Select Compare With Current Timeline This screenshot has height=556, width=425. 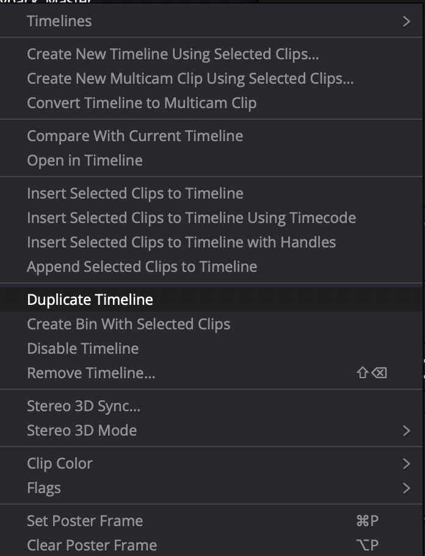211,136
